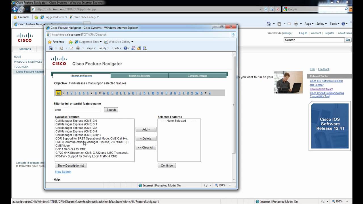Screen dimensions: 363x204
Task: Click Stop X icon in main address bar
Action: (278, 9)
